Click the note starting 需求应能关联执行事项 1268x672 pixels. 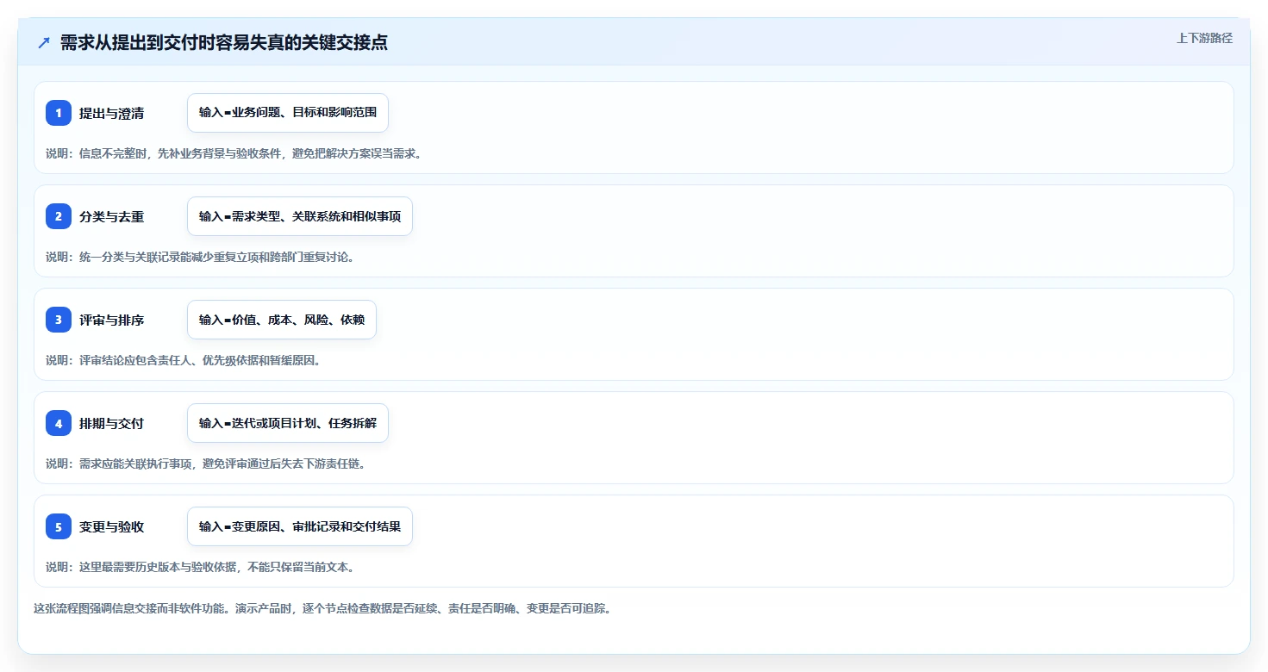(206, 464)
